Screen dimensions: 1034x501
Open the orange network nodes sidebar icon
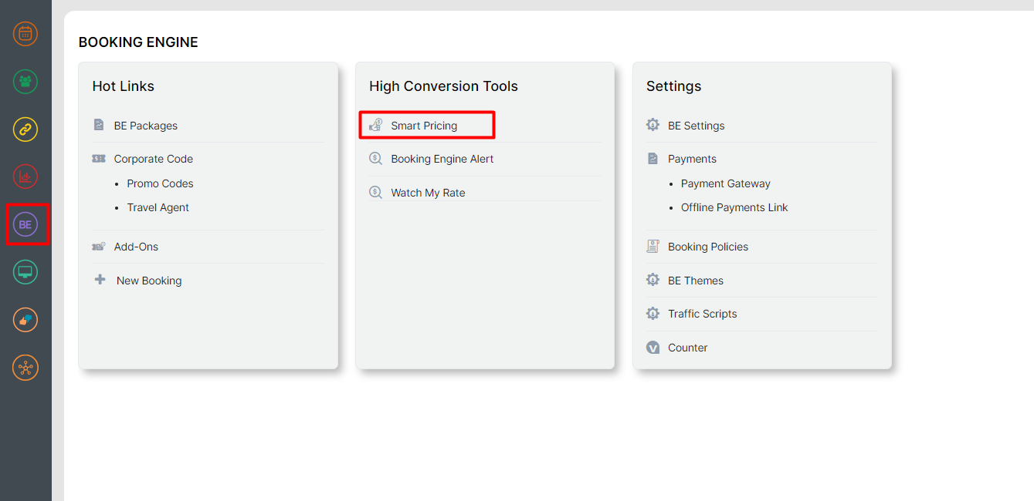tap(25, 368)
